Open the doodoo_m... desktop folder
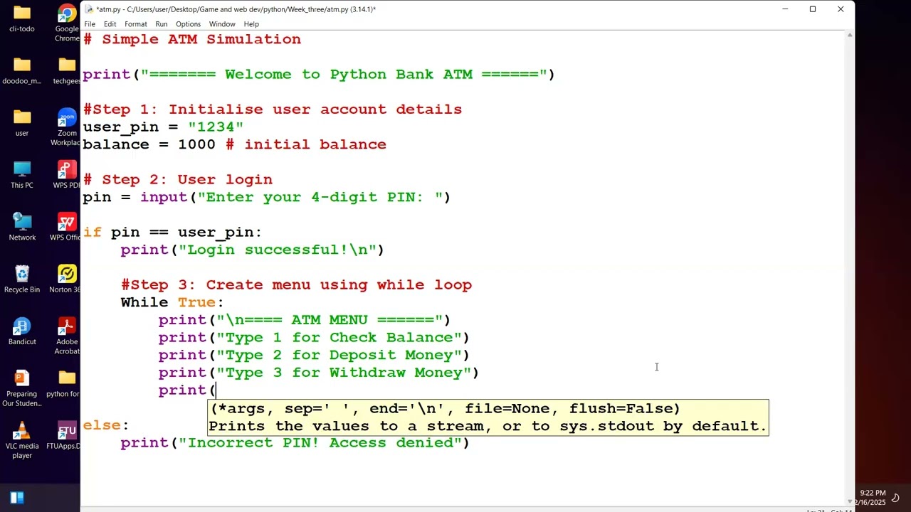The width and height of the screenshot is (911, 512). point(22,71)
